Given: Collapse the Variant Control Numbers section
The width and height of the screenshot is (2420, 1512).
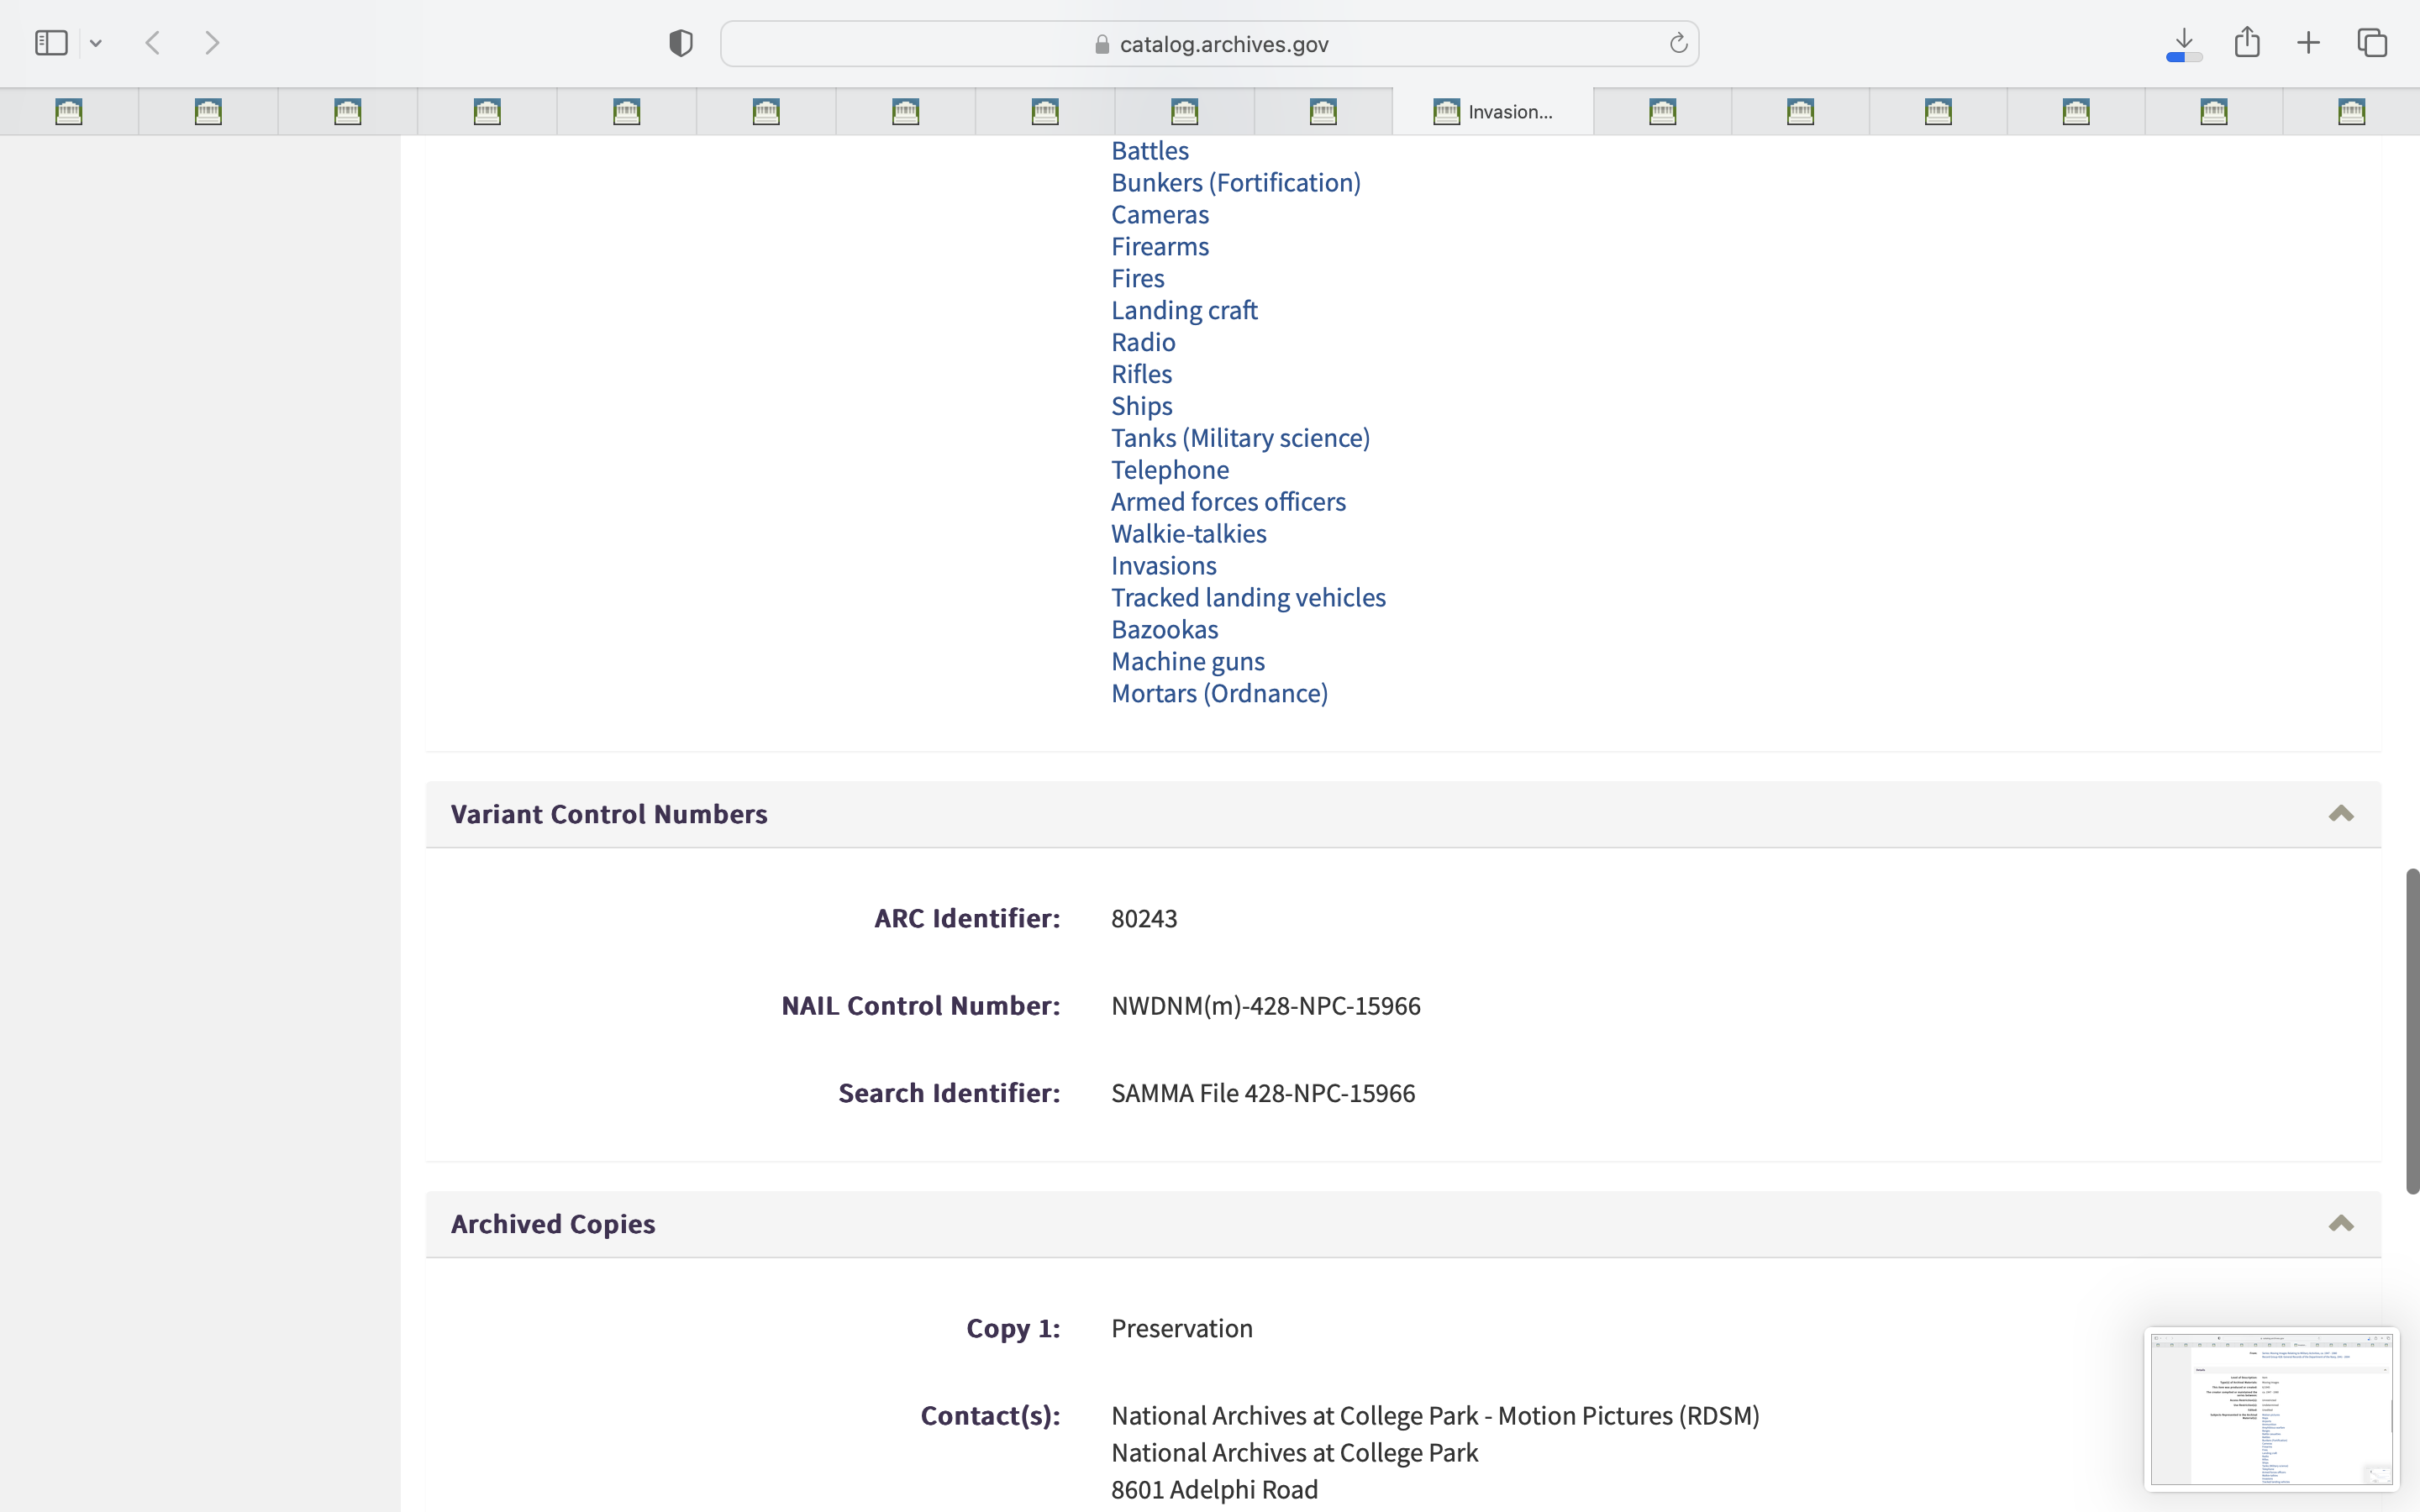Looking at the screenshot, I should point(2340,814).
